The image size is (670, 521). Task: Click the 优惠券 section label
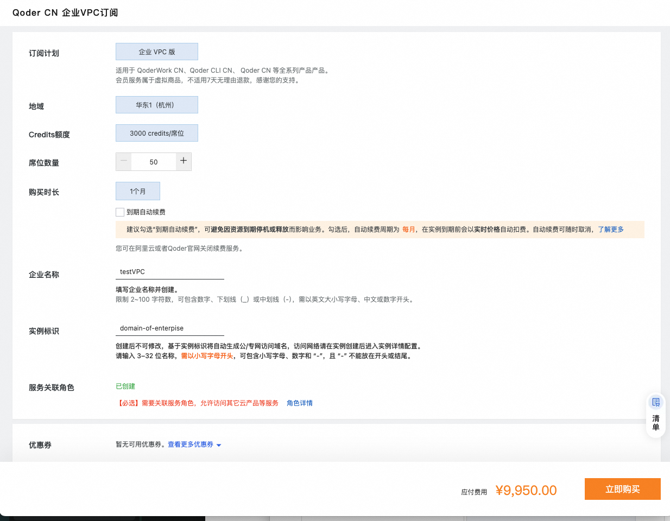(x=40, y=445)
